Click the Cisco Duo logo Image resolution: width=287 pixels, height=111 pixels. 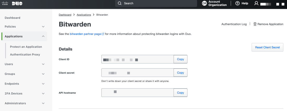click(12, 3)
